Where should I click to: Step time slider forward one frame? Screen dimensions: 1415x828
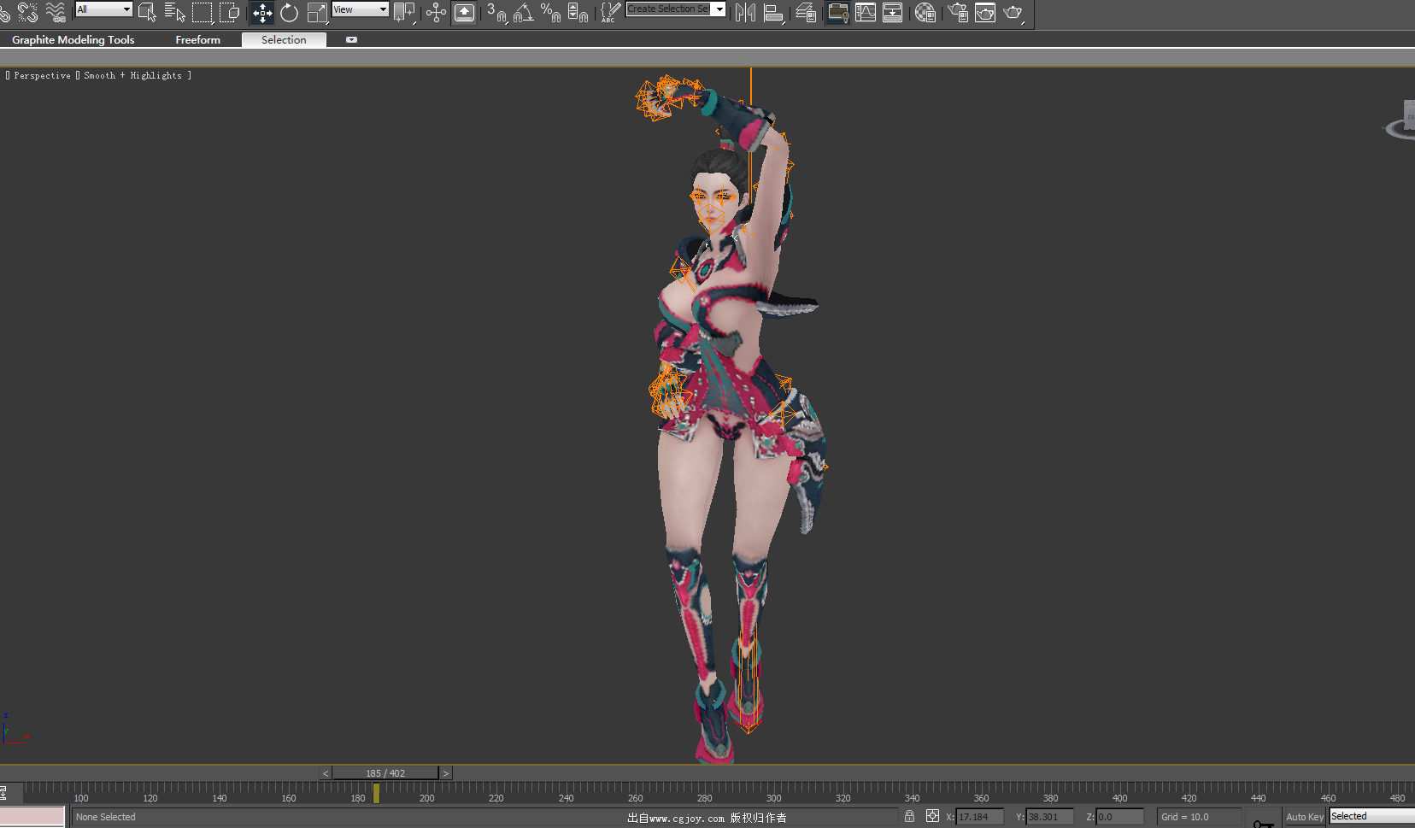tap(446, 773)
